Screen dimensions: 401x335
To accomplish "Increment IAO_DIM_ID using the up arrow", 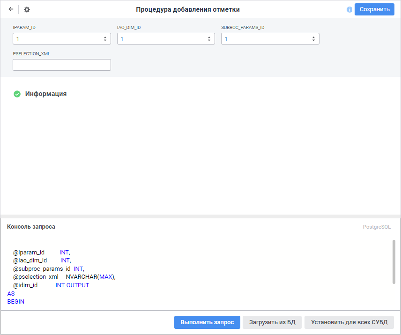I will pyautogui.click(x=209, y=37).
